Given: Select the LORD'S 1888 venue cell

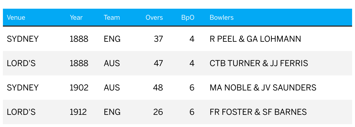Looking at the screenshot, I should pyautogui.click(x=21, y=63).
